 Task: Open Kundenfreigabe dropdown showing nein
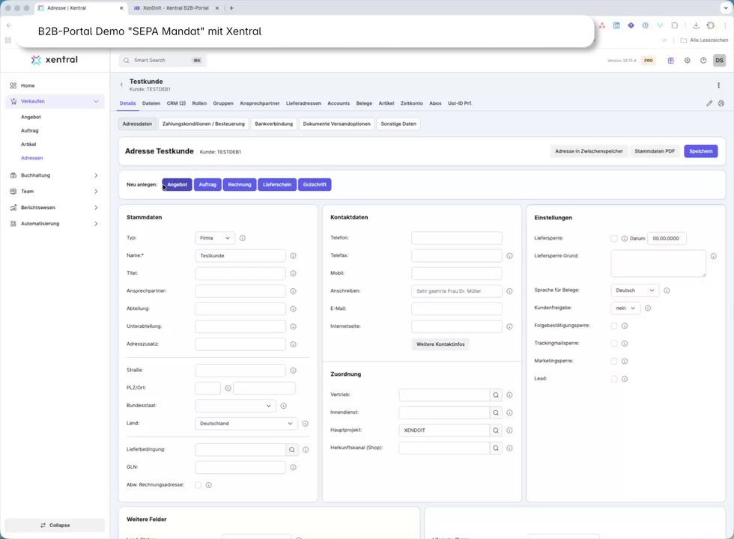point(625,308)
